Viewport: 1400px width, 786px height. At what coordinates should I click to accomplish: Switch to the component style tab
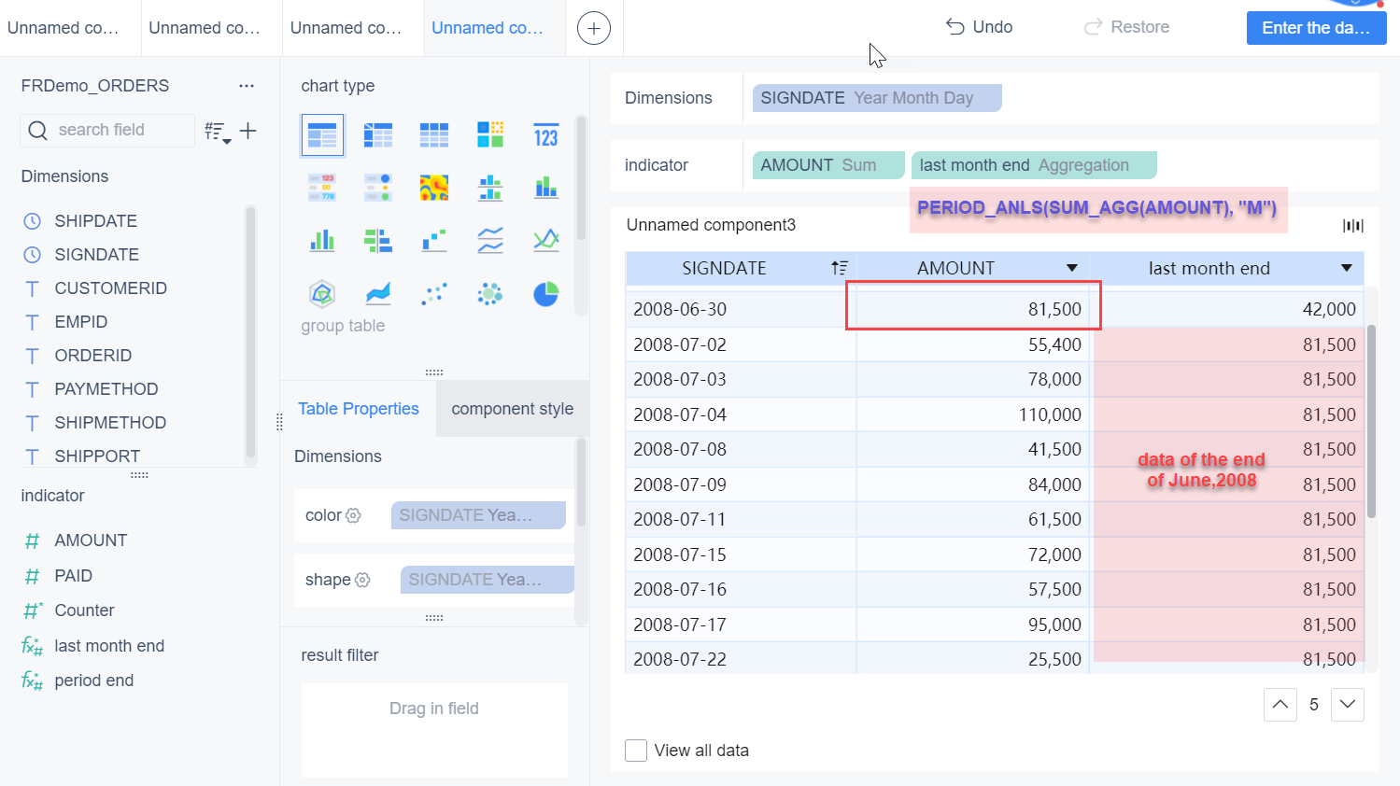(x=512, y=409)
